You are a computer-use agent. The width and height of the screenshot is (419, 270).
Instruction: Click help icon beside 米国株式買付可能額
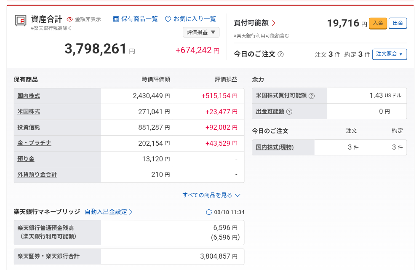pyautogui.click(x=312, y=96)
